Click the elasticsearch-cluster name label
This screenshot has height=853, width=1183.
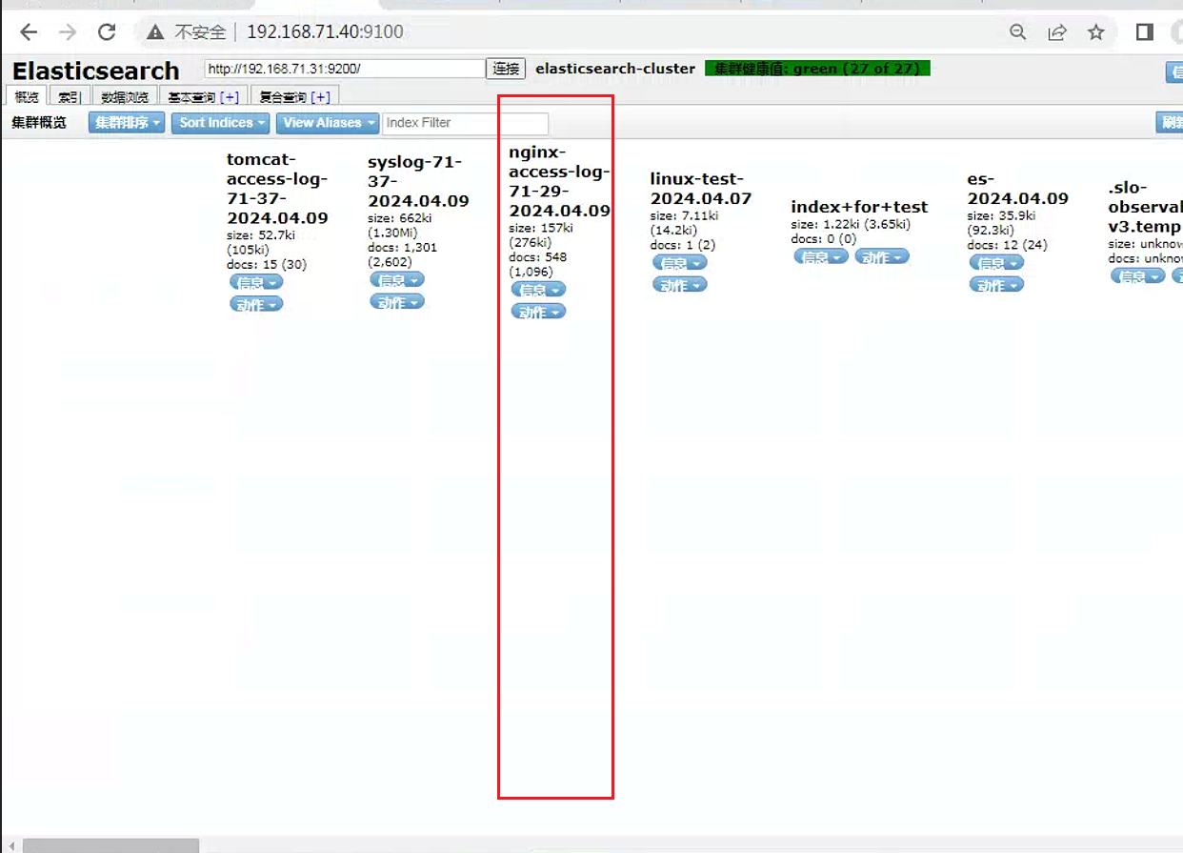615,69
